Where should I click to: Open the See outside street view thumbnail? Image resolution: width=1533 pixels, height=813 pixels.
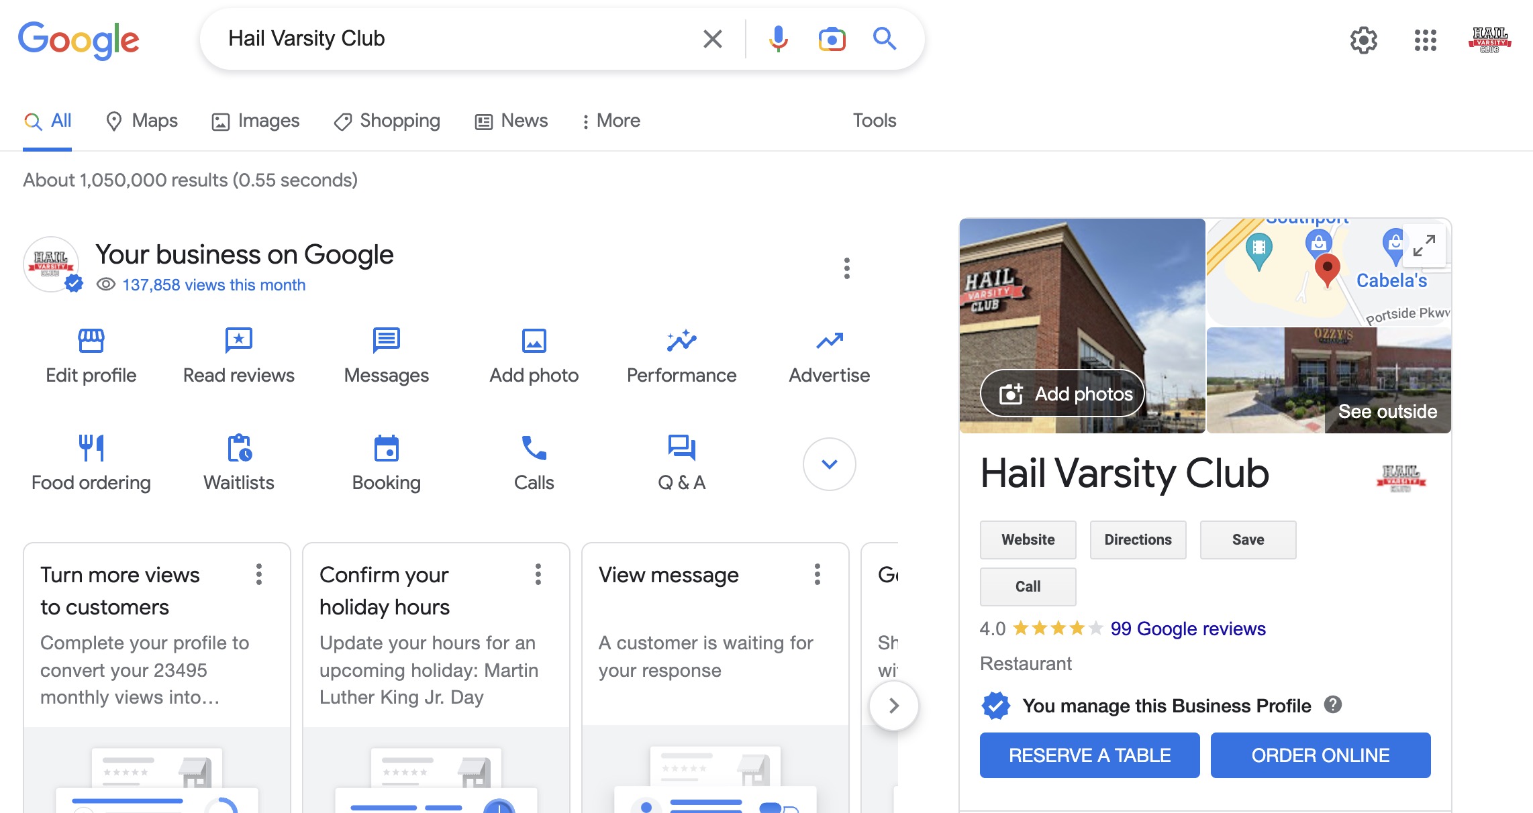[x=1328, y=380]
